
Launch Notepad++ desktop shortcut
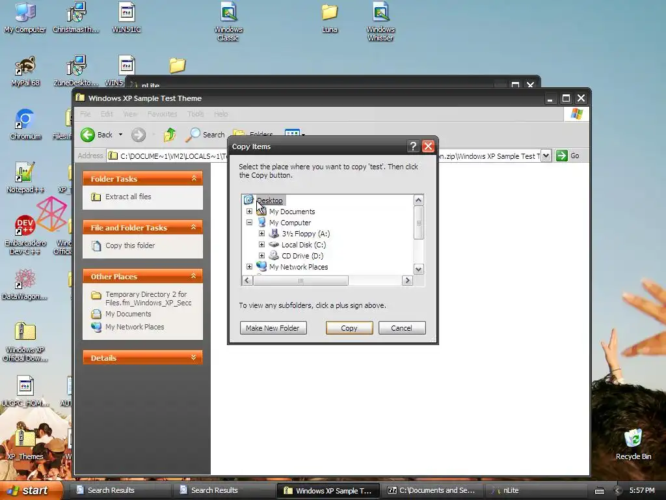(25, 178)
